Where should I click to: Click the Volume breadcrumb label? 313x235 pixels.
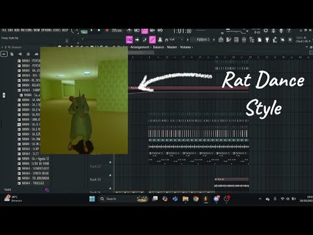185,47
